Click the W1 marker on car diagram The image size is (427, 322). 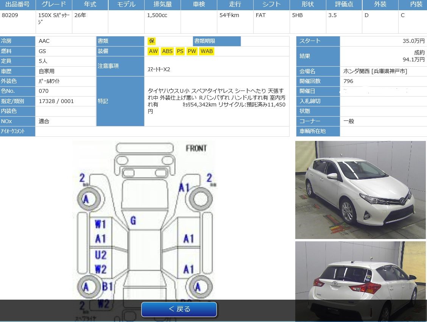100,224
